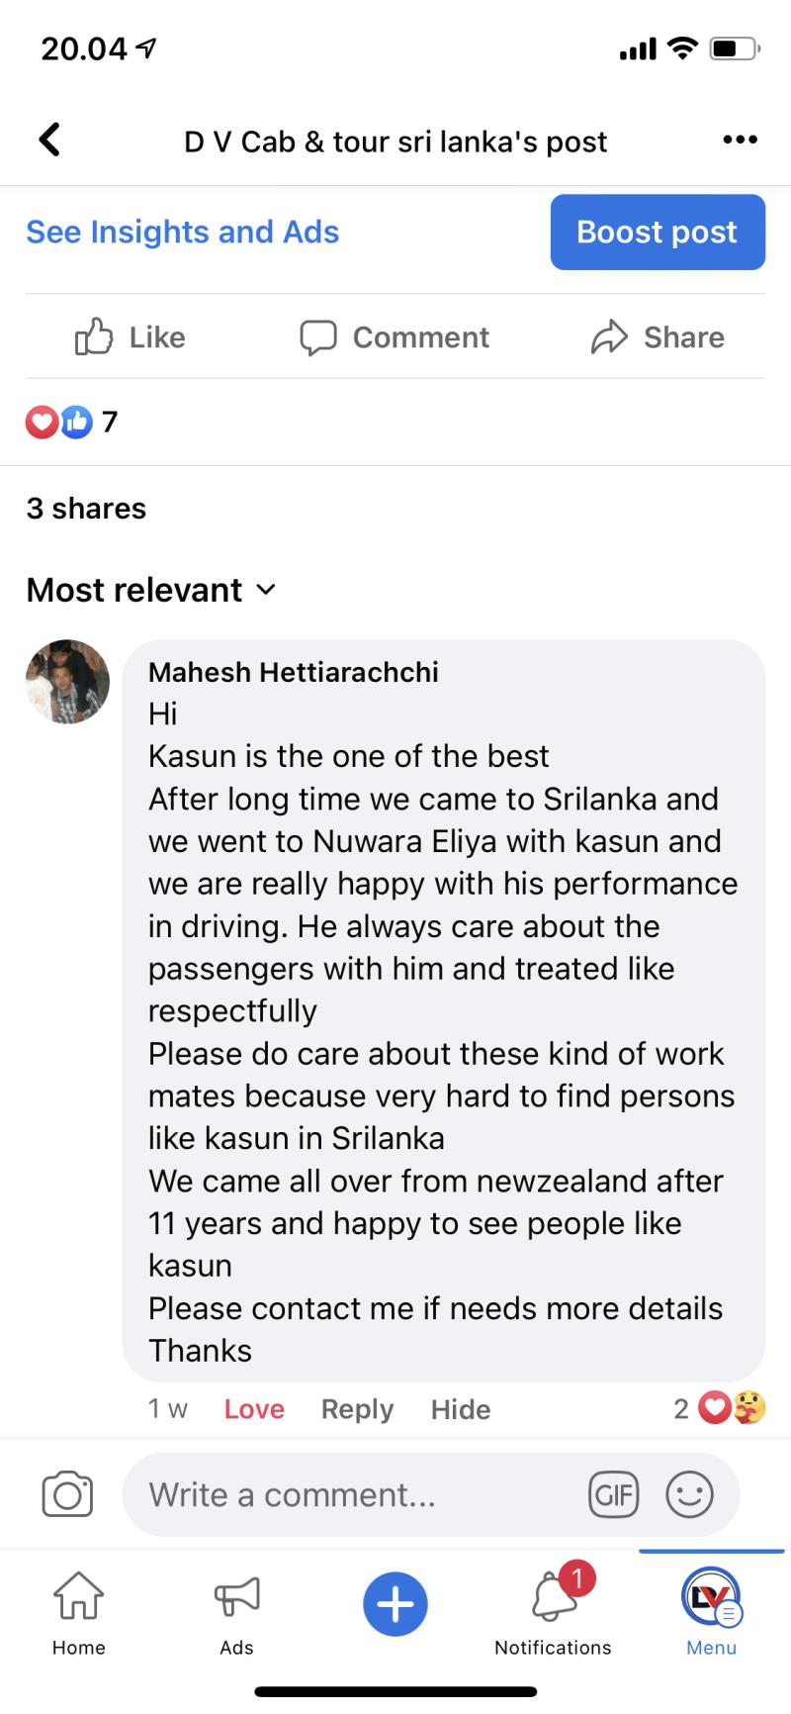Open the emoji smiley picker
Viewport: 791px width, 1714px height.
point(689,1494)
